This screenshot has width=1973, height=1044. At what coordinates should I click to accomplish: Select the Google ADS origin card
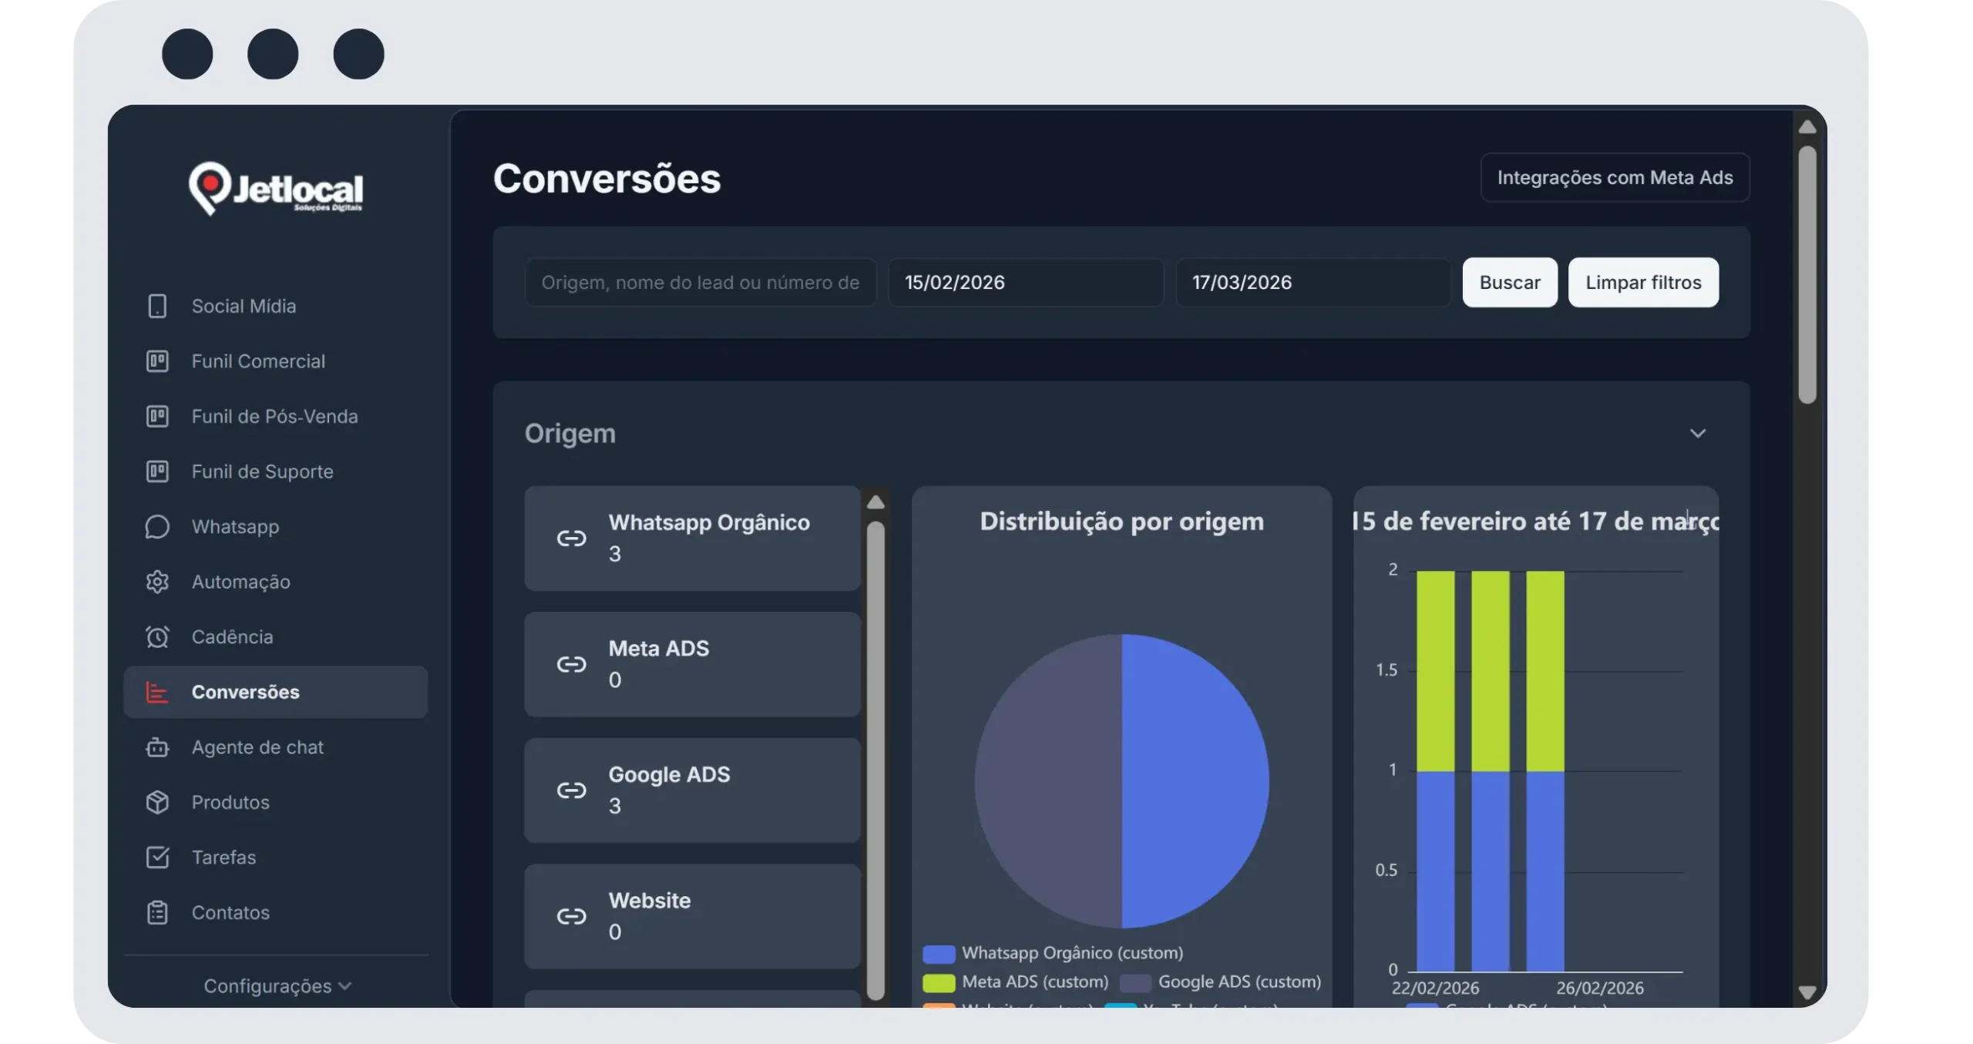coord(692,790)
